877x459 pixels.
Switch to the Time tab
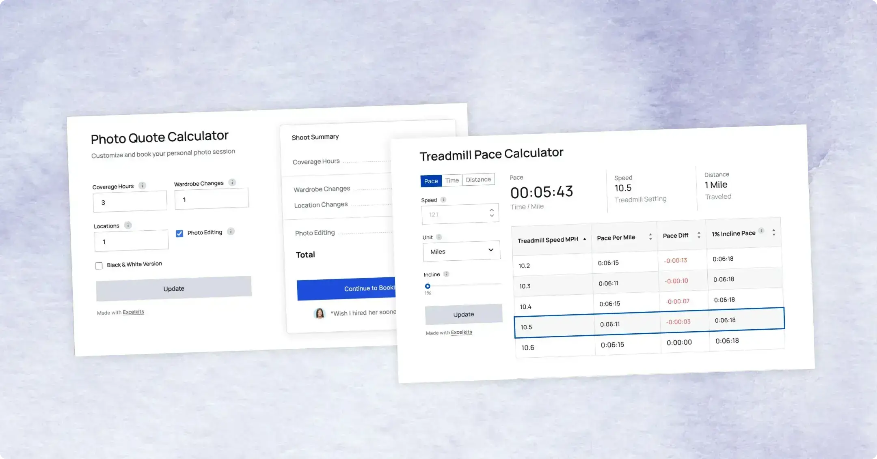point(452,180)
